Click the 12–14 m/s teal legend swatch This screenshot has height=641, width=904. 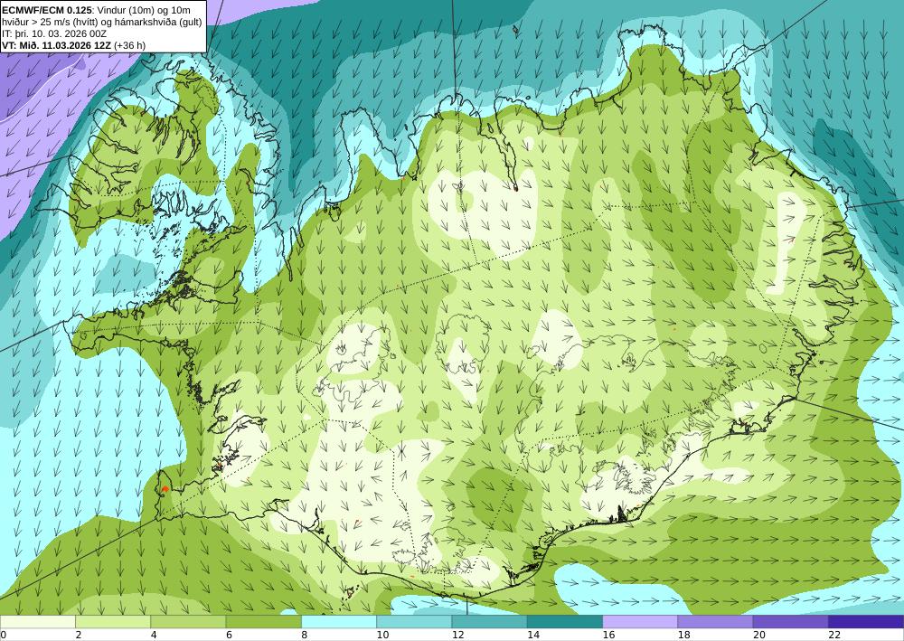489,621
